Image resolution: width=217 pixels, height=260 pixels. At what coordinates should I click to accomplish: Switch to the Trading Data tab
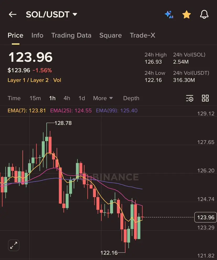pos(71,35)
